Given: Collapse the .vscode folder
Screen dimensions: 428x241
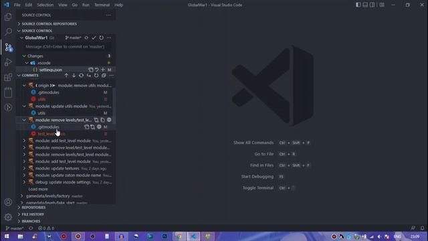Looking at the screenshot, I should [27, 63].
